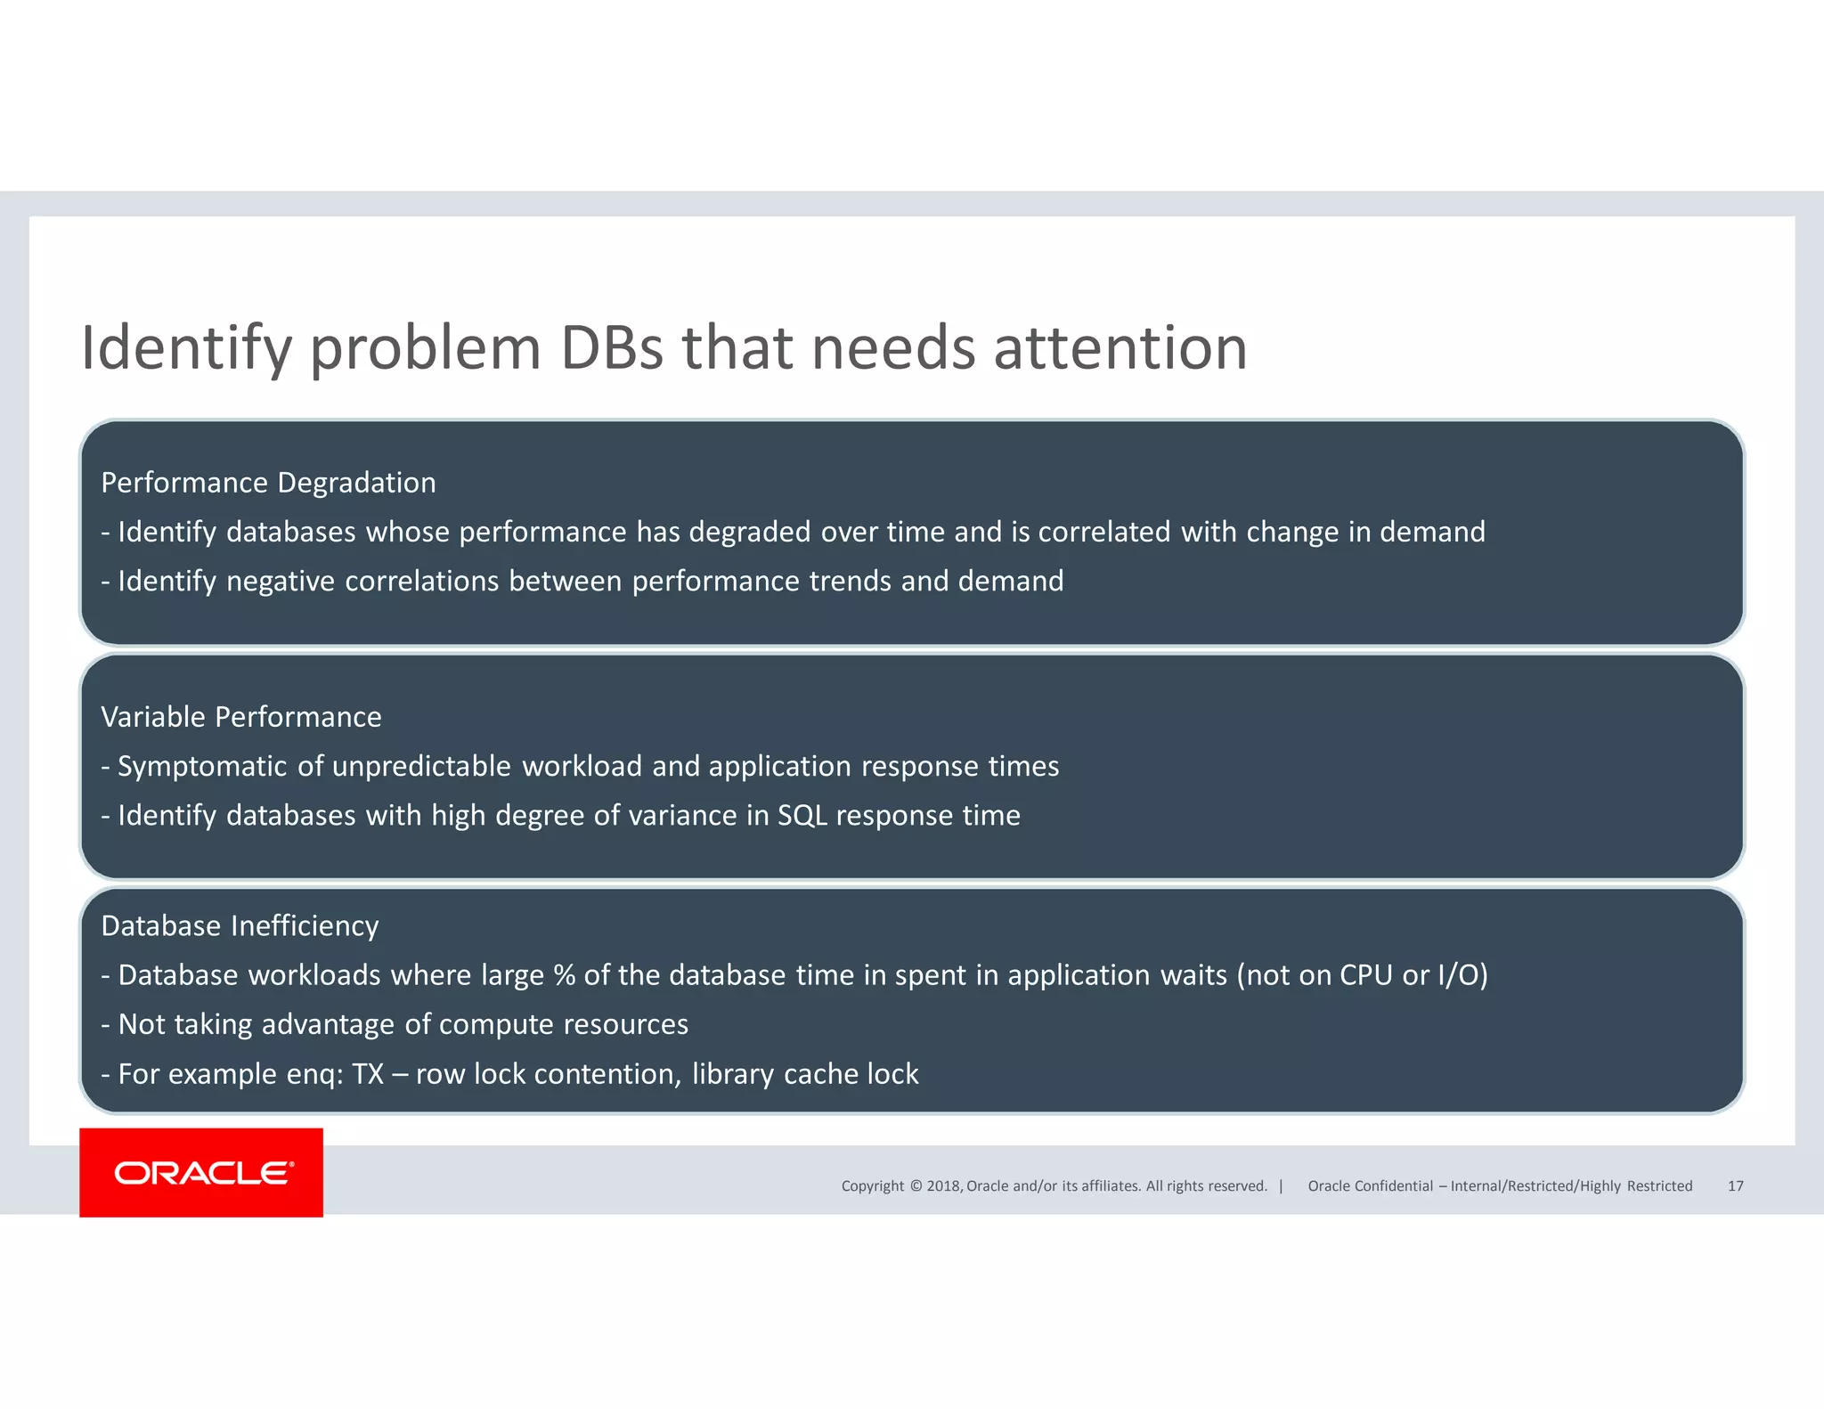This screenshot has height=1409, width=1824.
Task: Click the line about variance in SQL response time
Action: pos(560,815)
